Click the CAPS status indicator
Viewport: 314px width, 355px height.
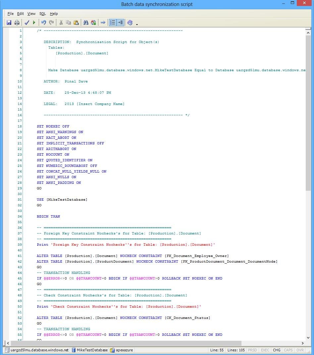coord(288,350)
